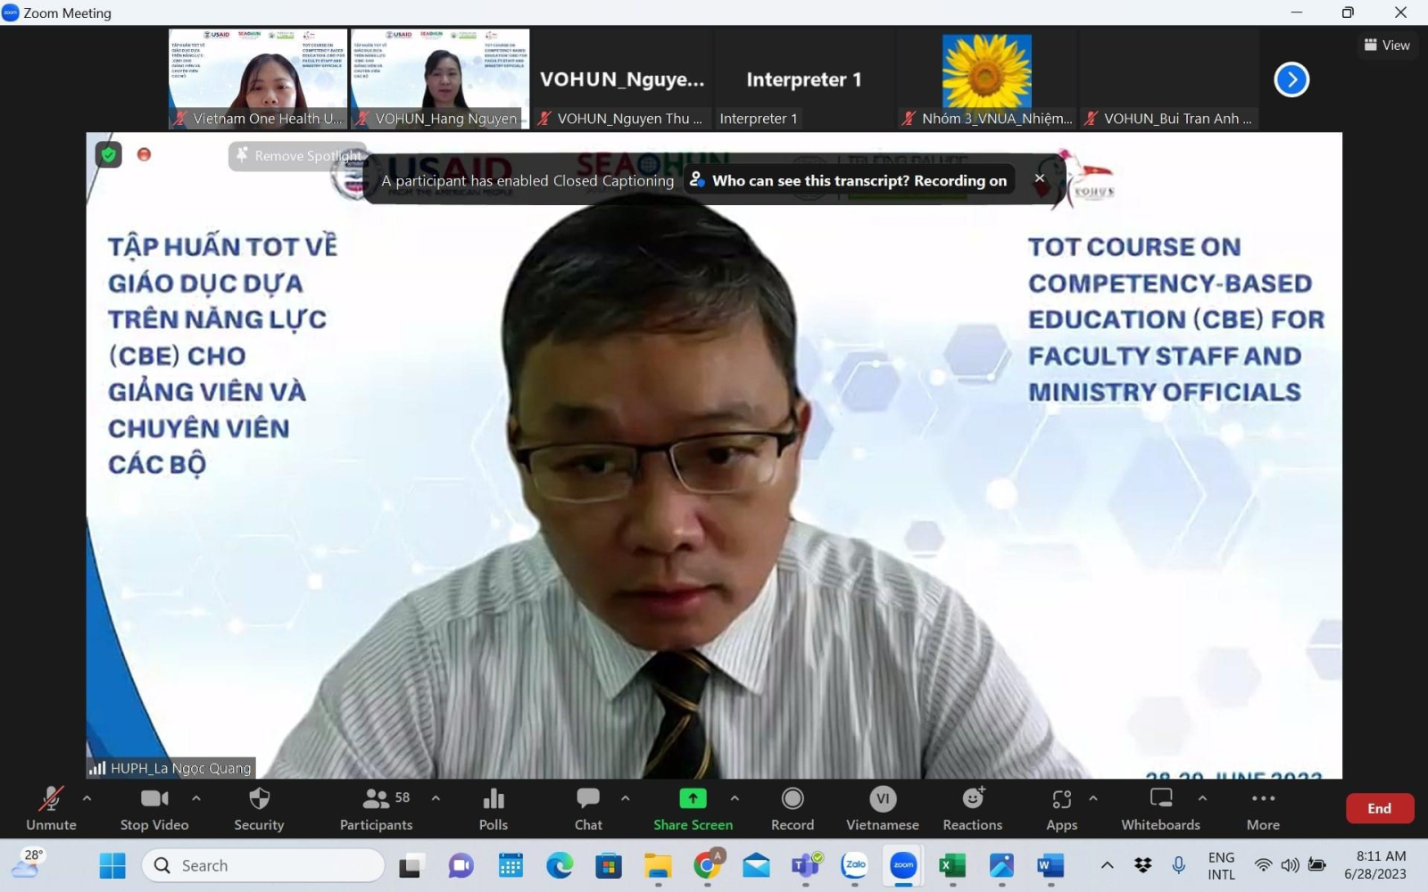Expand audio options arrow next to Unmute

[87, 798]
